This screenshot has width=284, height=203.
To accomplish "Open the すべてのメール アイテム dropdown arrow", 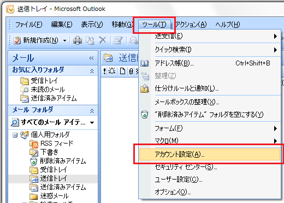I will (x=92, y=123).
